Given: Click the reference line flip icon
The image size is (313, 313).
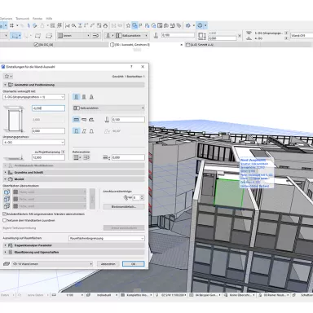Looking at the screenshot, I should coord(86,157).
